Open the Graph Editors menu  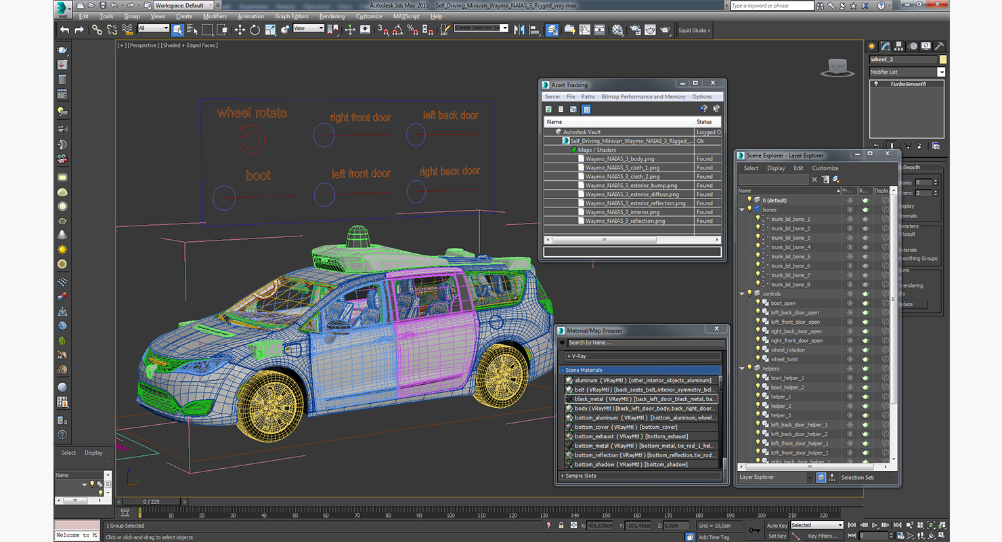tap(292, 16)
